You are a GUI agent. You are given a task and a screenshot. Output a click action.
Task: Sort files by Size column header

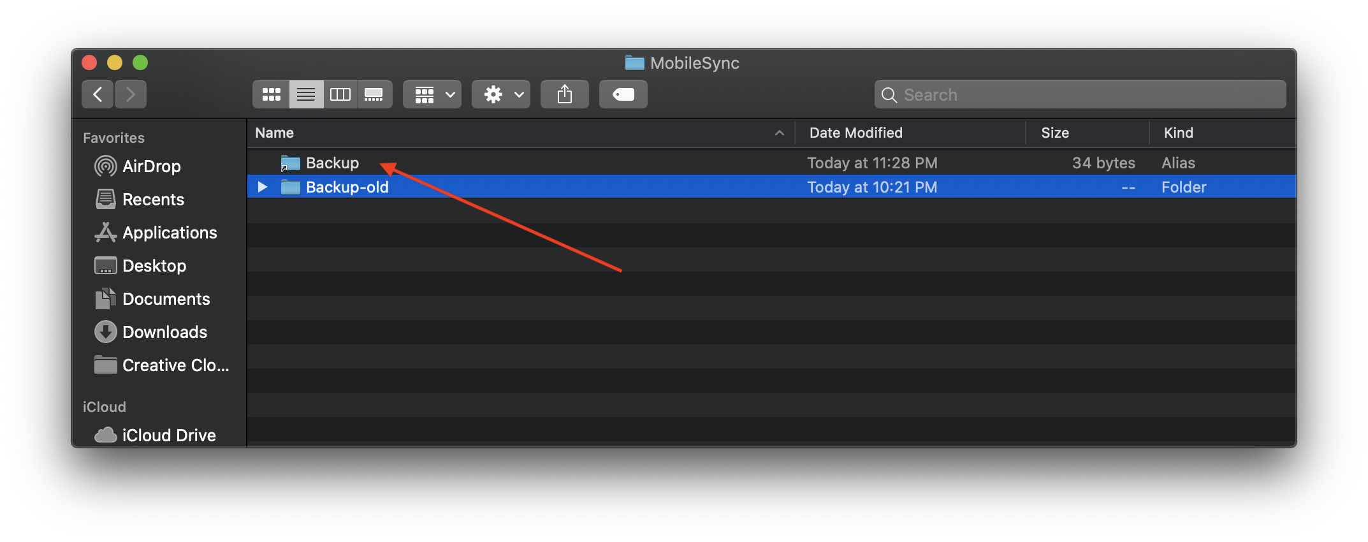pos(1055,133)
